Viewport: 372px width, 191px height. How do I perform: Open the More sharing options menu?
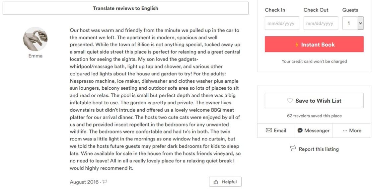pos(352,131)
